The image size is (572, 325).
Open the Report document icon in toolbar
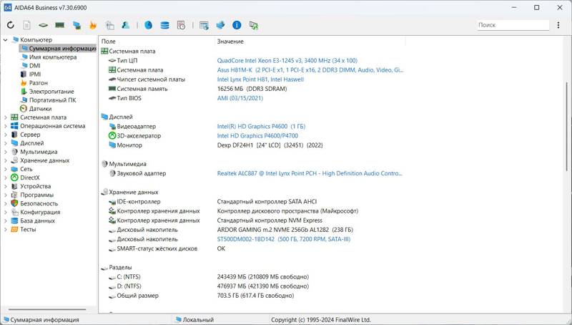(26, 25)
